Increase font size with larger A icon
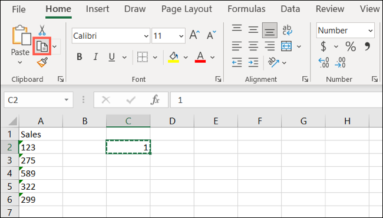The width and height of the screenshot is (383, 218). pyautogui.click(x=194, y=35)
